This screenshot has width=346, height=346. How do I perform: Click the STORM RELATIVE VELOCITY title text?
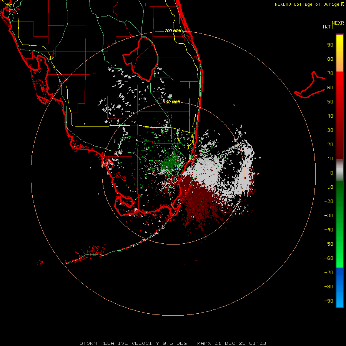pos(119,343)
